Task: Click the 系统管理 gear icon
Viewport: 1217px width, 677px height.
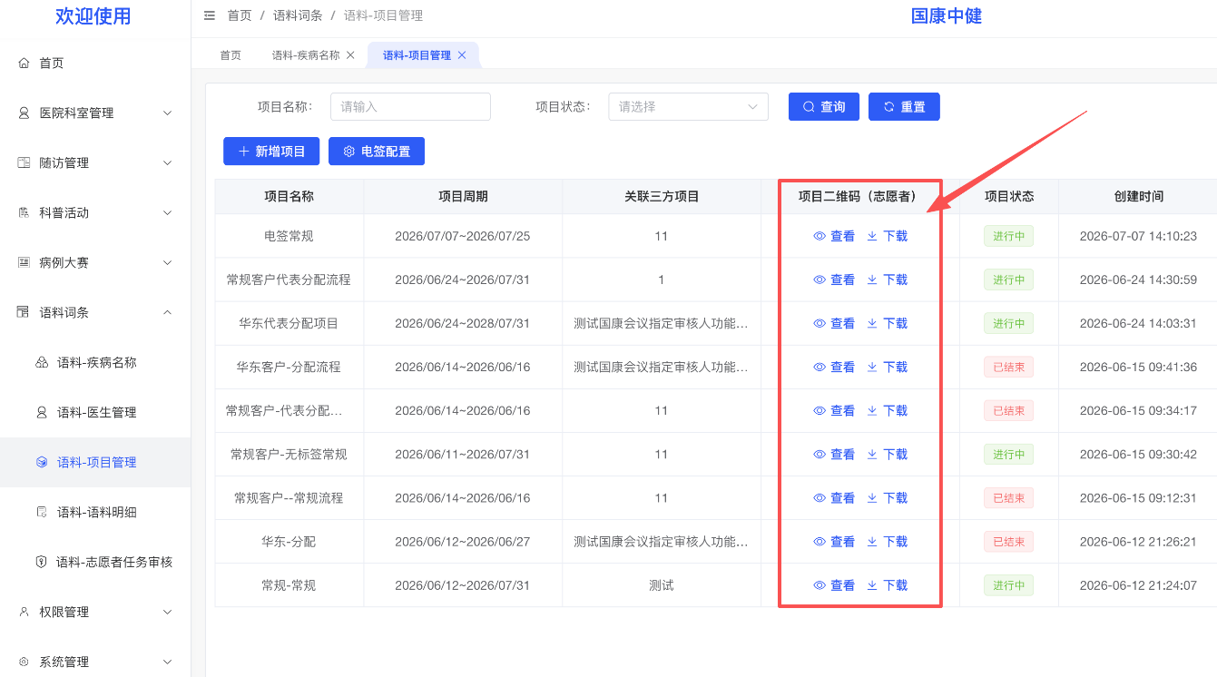Action: [x=25, y=662]
